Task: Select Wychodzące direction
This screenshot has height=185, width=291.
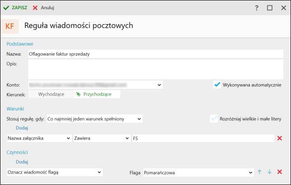Action: (51, 94)
